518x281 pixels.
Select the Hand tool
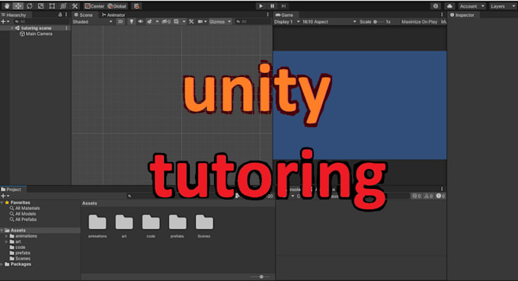tap(7, 6)
